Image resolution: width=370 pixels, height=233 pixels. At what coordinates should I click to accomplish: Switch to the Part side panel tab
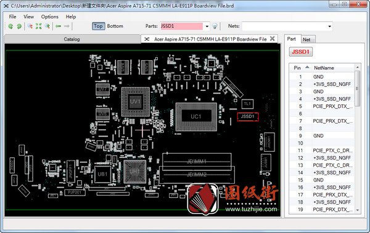pyautogui.click(x=292, y=39)
